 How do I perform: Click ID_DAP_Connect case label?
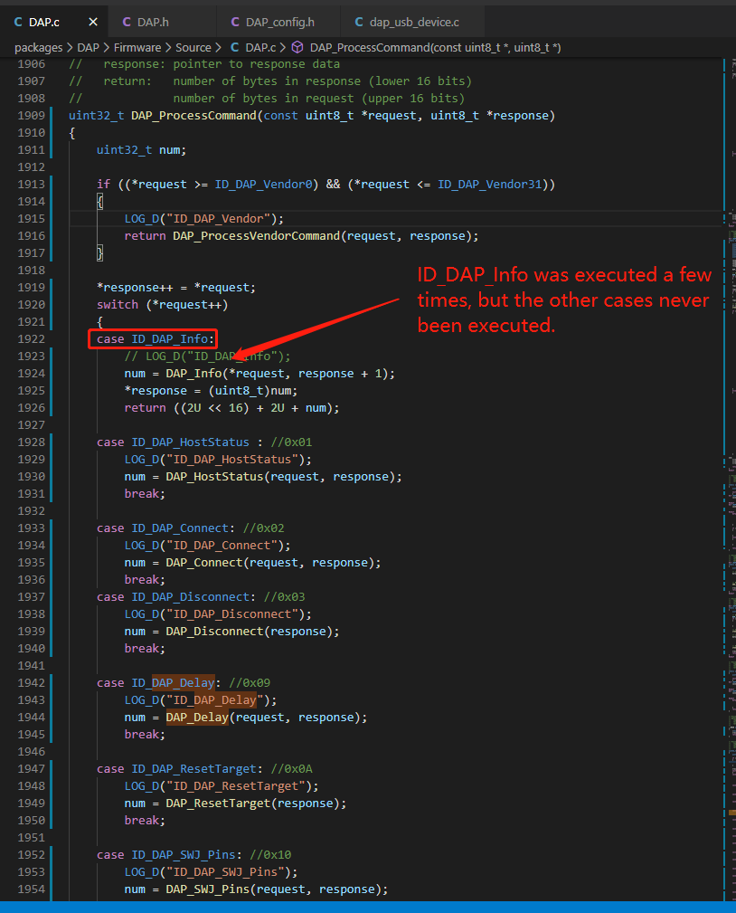[x=180, y=528]
